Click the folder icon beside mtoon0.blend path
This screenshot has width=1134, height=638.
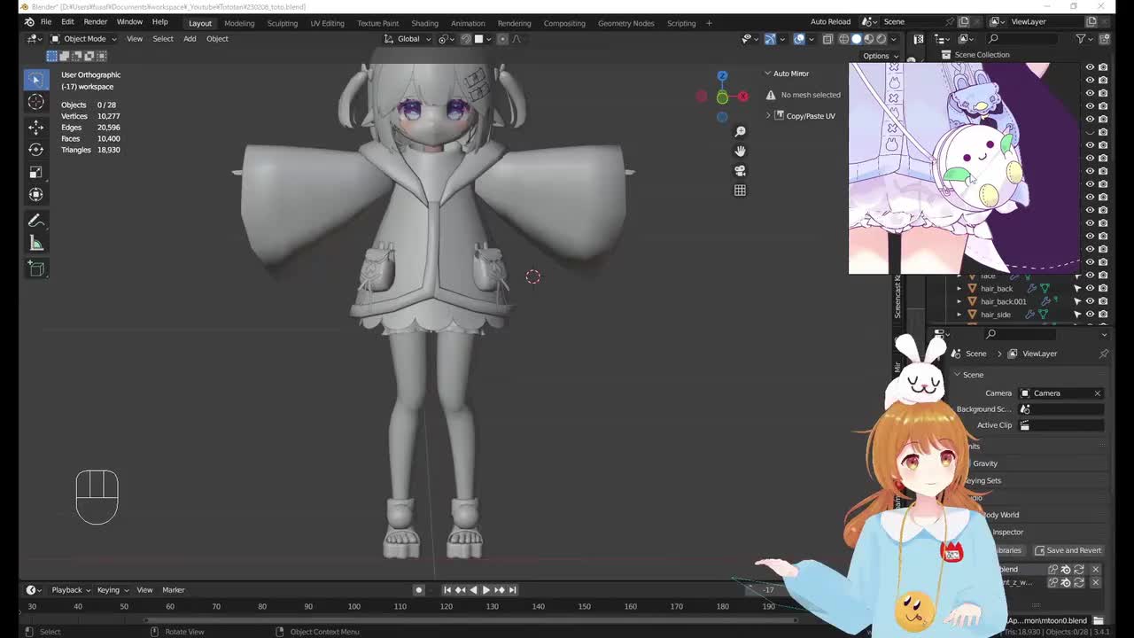[1099, 620]
